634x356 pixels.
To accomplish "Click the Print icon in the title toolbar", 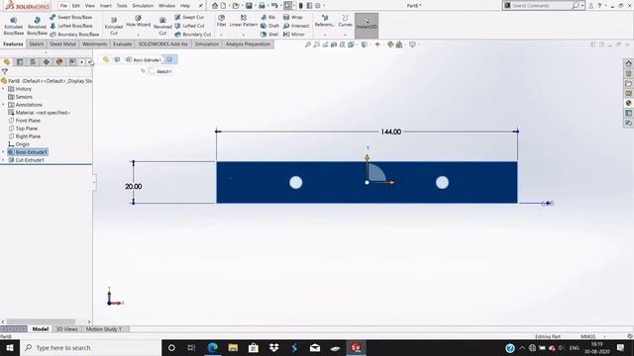I will tap(262, 6).
